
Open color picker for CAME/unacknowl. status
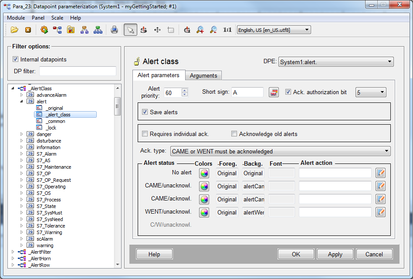click(203, 186)
